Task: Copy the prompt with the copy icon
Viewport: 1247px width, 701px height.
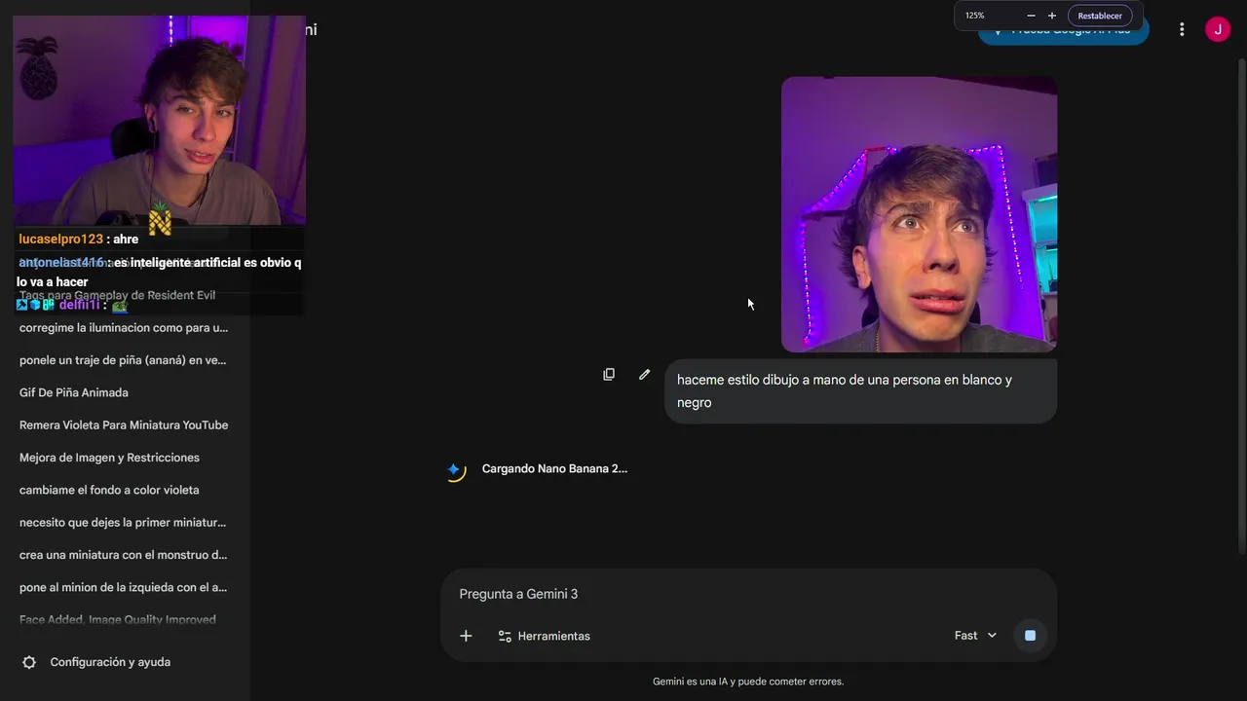Action: click(x=609, y=374)
